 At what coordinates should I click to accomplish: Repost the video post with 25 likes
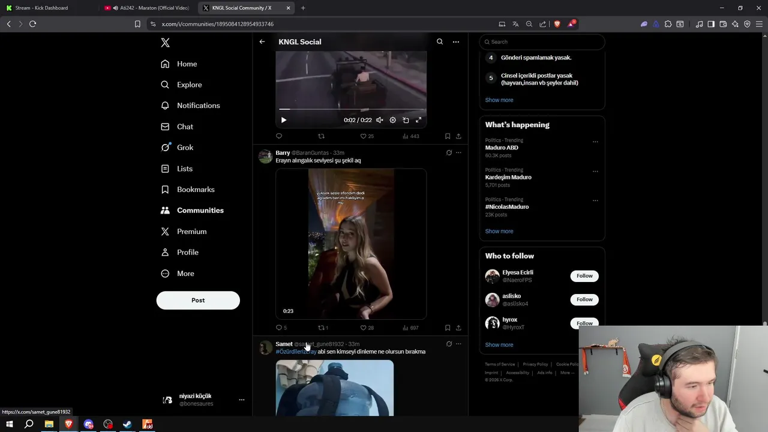point(321,136)
